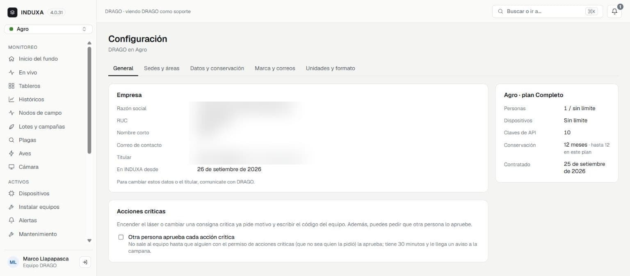This screenshot has width=630, height=276.
Task: Switch to the General tab
Action: [x=123, y=68]
